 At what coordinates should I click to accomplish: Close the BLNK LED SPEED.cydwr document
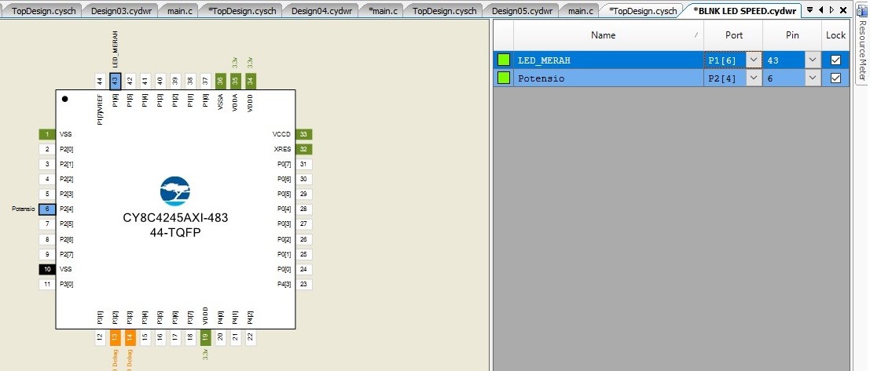(843, 10)
